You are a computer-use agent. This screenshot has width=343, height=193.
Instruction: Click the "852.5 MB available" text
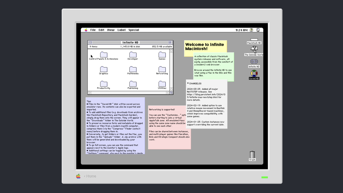tap(162, 47)
